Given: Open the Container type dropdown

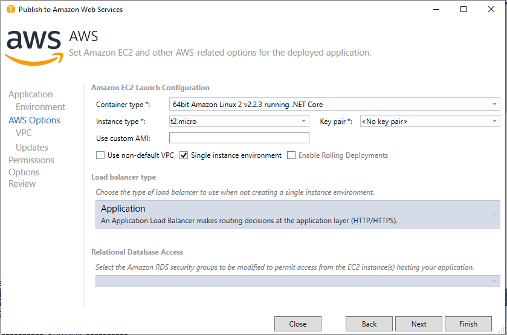Looking at the screenshot, I should pos(334,104).
